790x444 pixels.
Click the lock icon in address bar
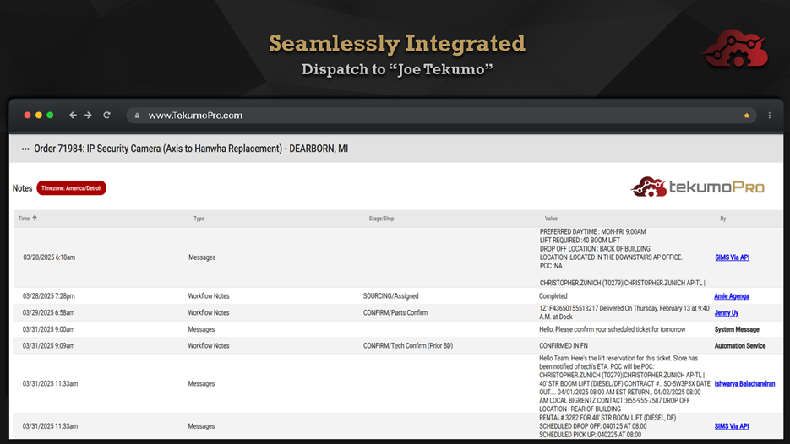point(137,116)
